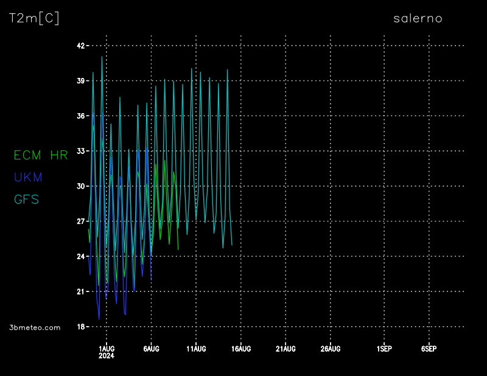
Task: Open the 3bmeteo.com watermark link
Action: click(35, 327)
